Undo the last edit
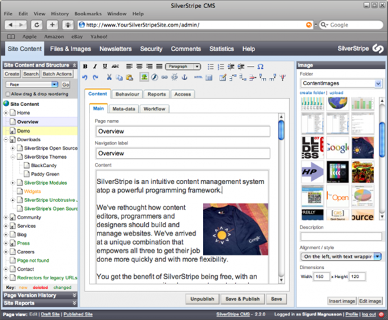 click(x=85, y=77)
